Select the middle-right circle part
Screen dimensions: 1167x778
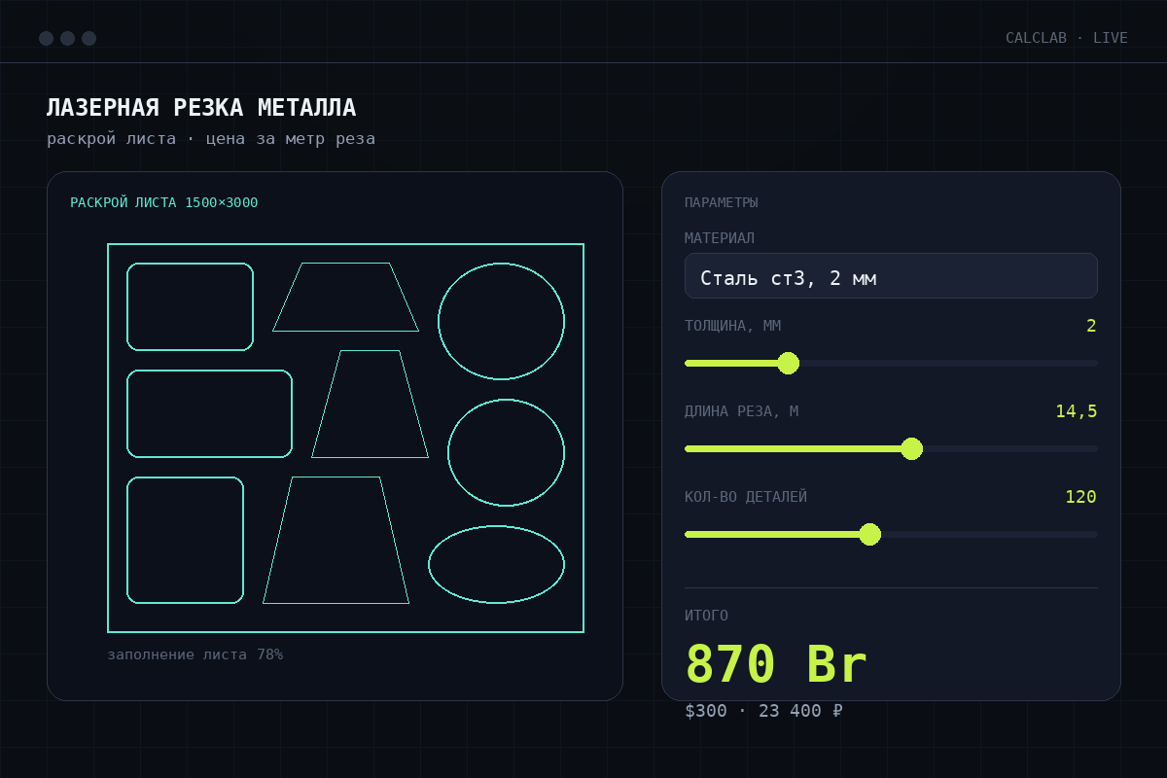point(506,452)
